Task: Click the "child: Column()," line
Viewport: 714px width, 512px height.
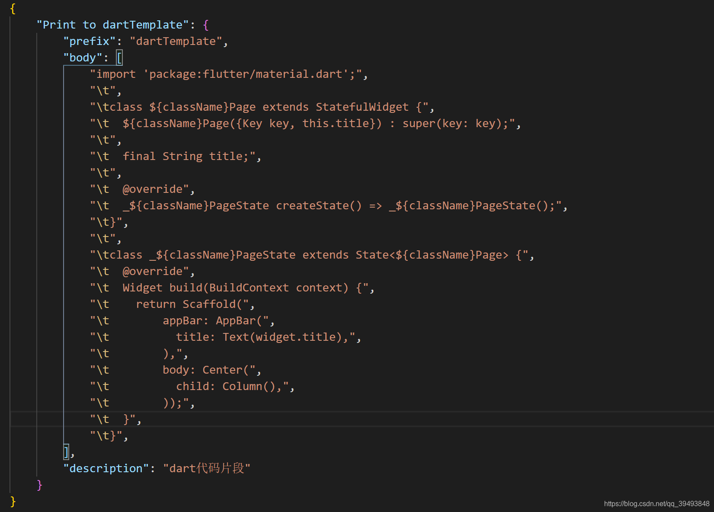Action: point(192,387)
